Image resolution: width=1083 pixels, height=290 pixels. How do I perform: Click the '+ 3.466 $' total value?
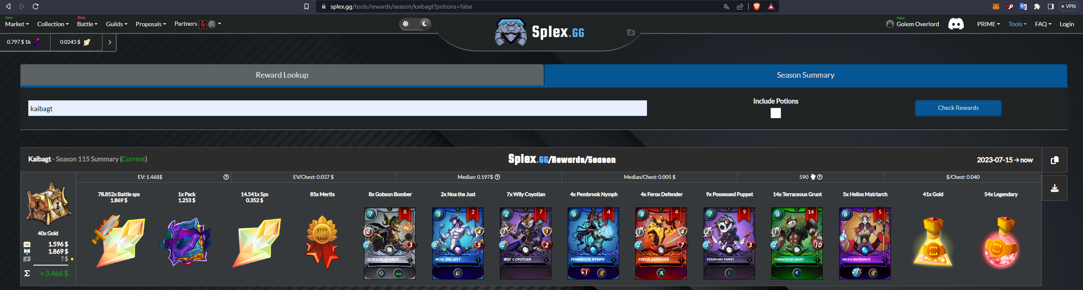click(x=54, y=273)
